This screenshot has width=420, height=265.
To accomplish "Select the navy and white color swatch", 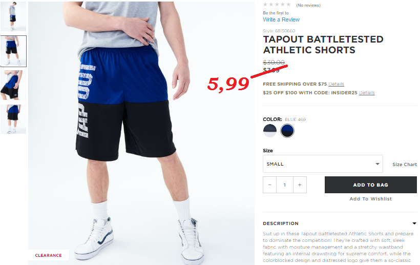I will point(270,131).
